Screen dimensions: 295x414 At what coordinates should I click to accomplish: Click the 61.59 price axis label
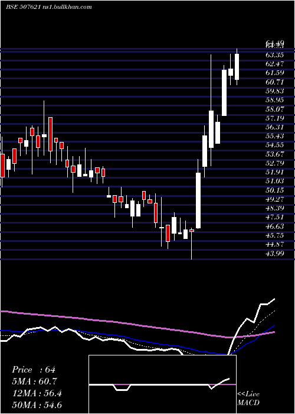[x=274, y=73]
